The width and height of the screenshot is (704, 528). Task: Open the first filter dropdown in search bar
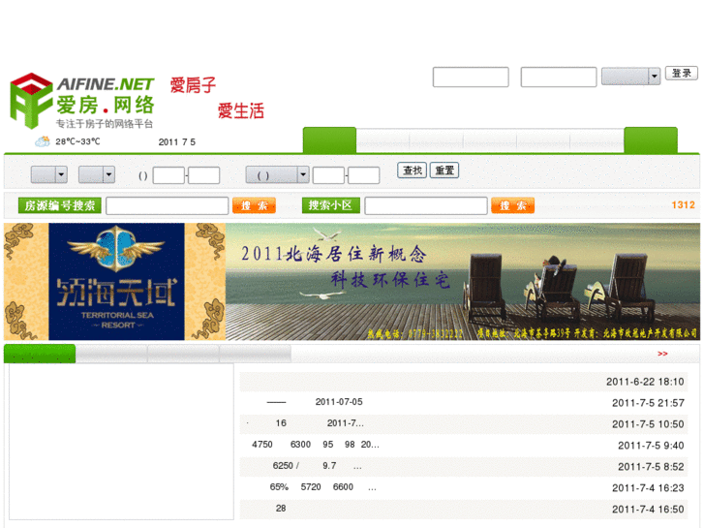(49, 174)
